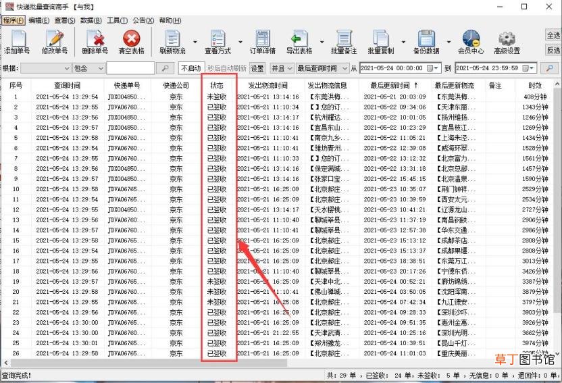Click the 反选 button
Image resolution: width=562 pixels, height=383 pixels.
553,50
